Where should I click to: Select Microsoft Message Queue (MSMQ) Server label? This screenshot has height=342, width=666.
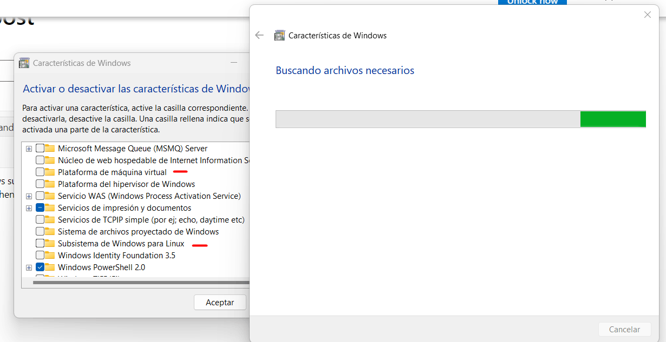133,149
